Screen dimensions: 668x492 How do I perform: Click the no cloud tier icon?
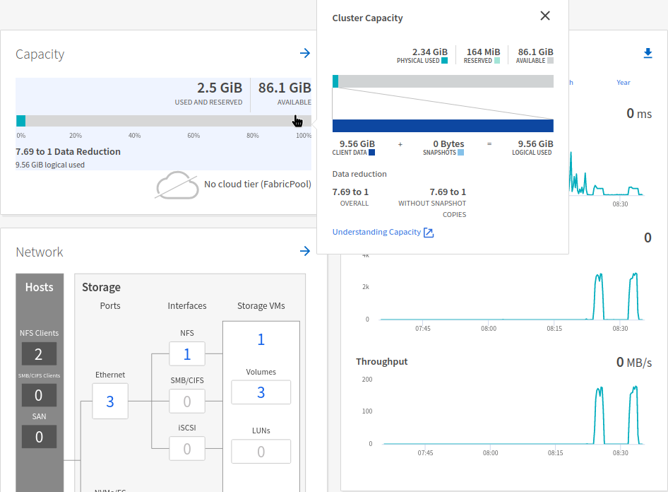point(177,185)
